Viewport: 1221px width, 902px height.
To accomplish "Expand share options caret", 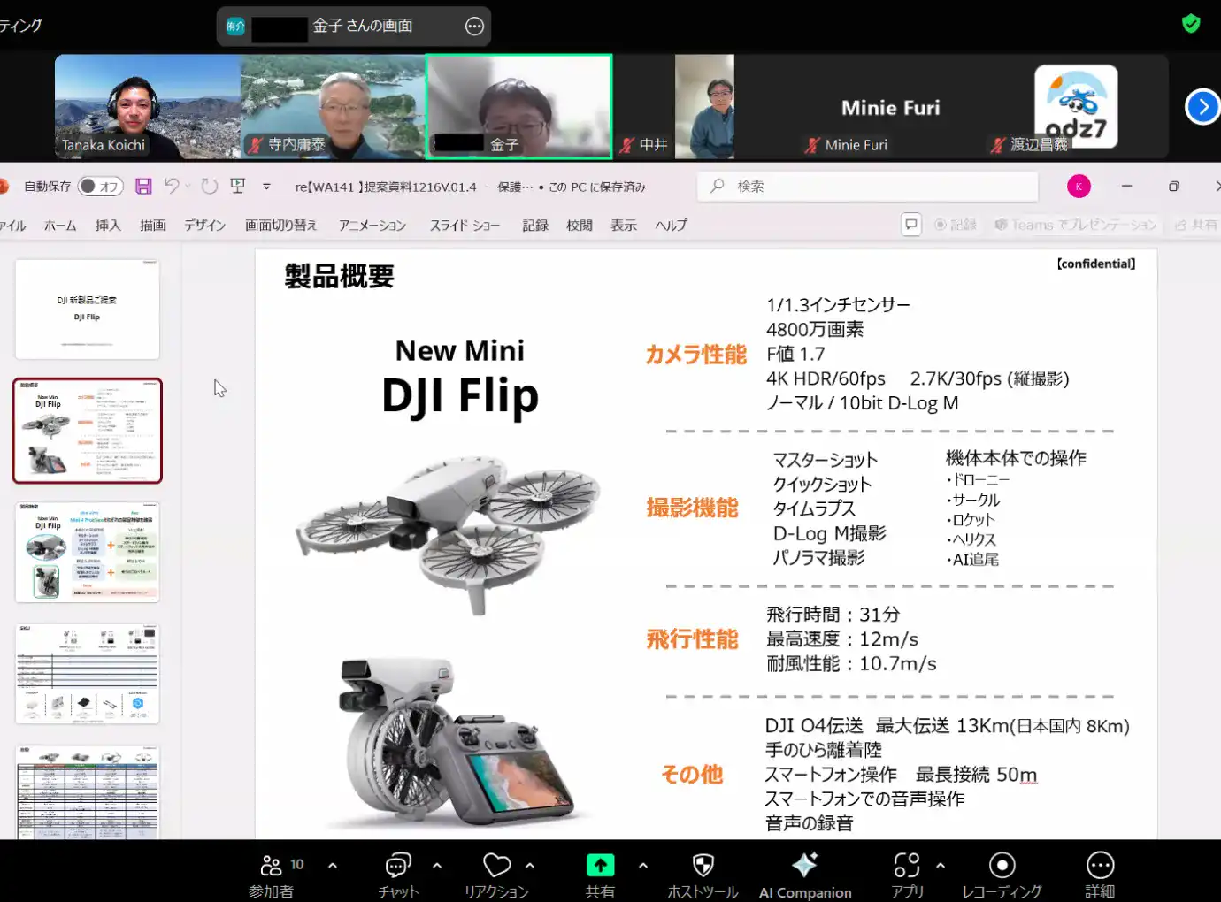I will pyautogui.click(x=643, y=865).
